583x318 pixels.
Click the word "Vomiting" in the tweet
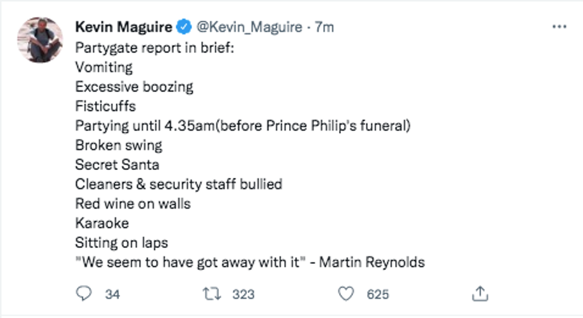click(104, 67)
